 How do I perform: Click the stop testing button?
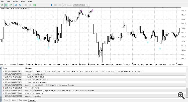(x=30, y=5)
